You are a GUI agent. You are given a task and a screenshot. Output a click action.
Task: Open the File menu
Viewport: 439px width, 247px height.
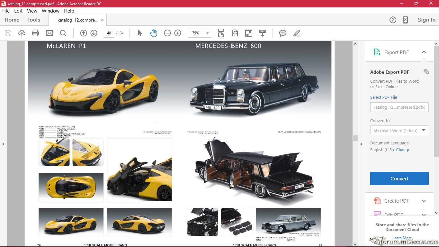pyautogui.click(x=6, y=11)
